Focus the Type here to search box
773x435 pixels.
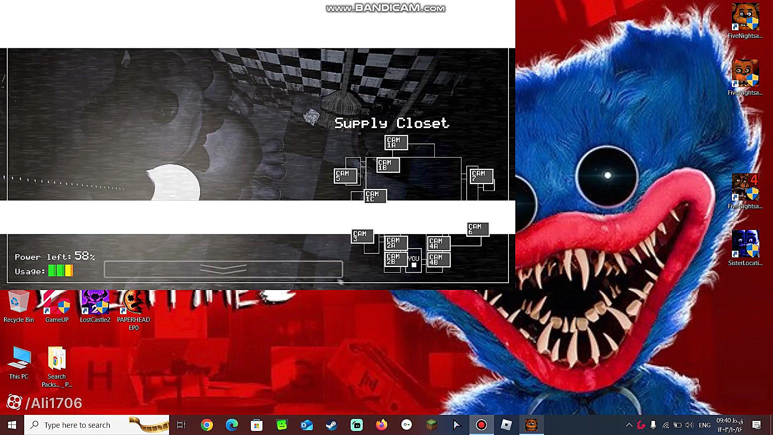tap(97, 425)
